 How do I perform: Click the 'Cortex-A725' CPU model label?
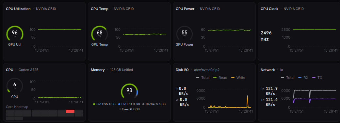pyautogui.click(x=29, y=70)
